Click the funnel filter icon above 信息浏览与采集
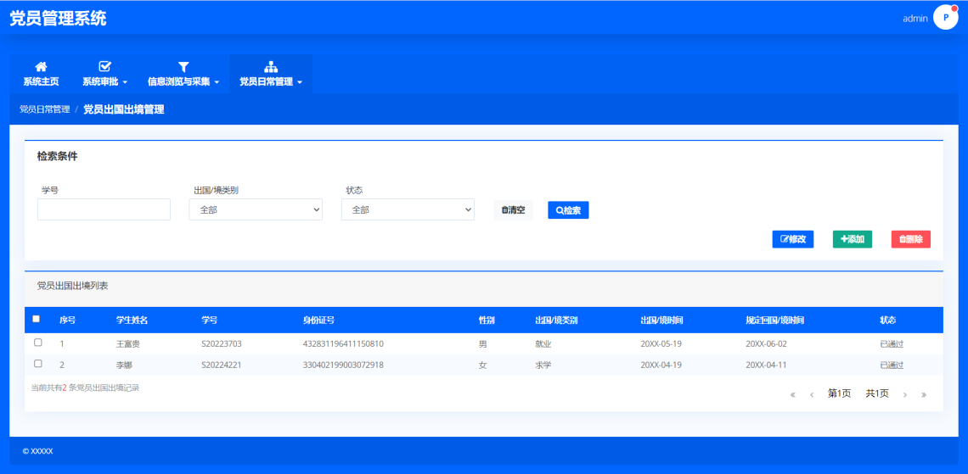 click(x=183, y=67)
